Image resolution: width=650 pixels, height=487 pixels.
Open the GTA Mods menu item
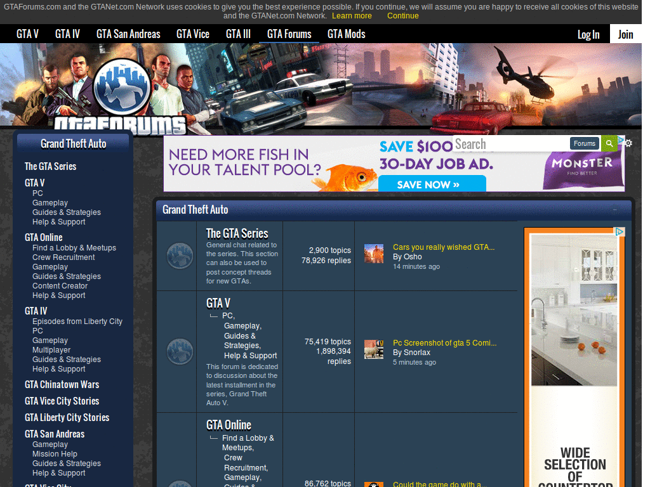click(x=346, y=34)
